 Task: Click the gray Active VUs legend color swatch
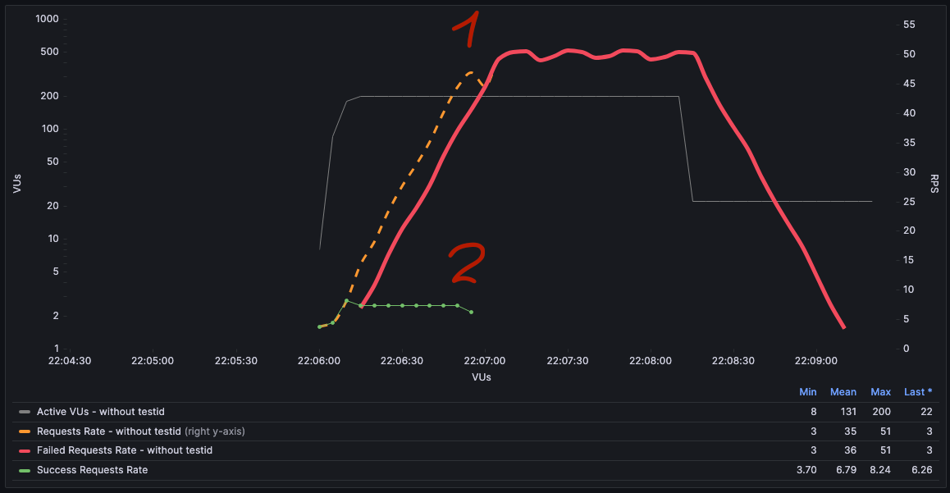pos(25,412)
